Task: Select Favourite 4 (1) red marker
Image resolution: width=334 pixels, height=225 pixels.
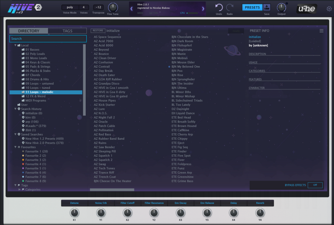Action: coord(23,164)
